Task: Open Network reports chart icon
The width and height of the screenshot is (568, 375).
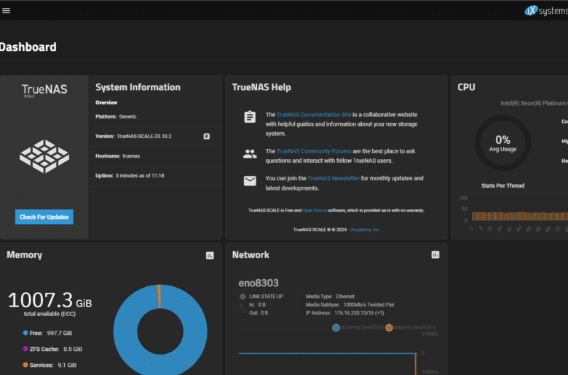Action: [x=435, y=255]
